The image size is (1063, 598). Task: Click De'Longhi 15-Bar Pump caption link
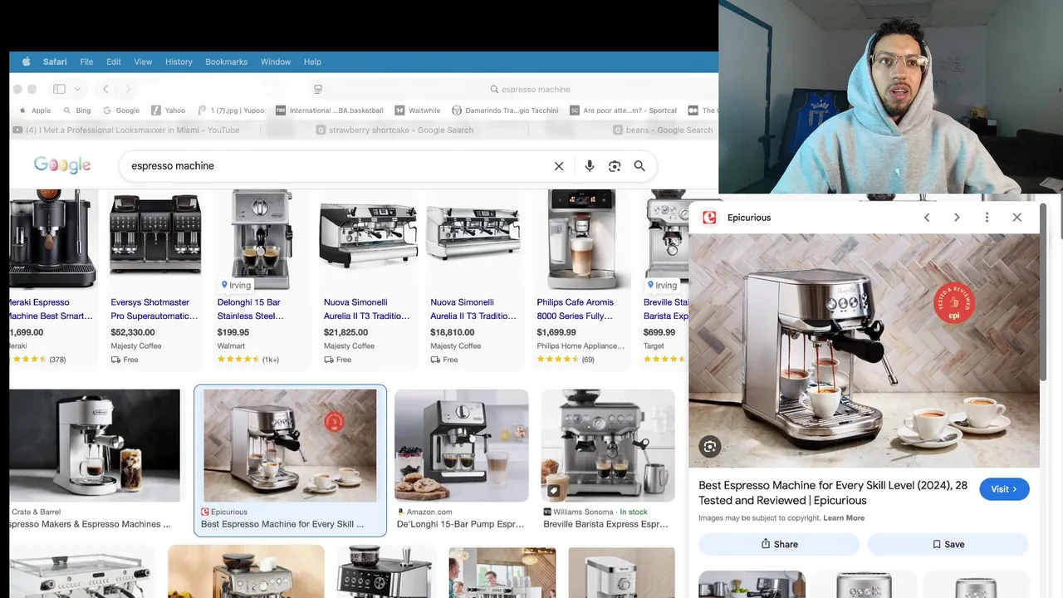coord(460,524)
